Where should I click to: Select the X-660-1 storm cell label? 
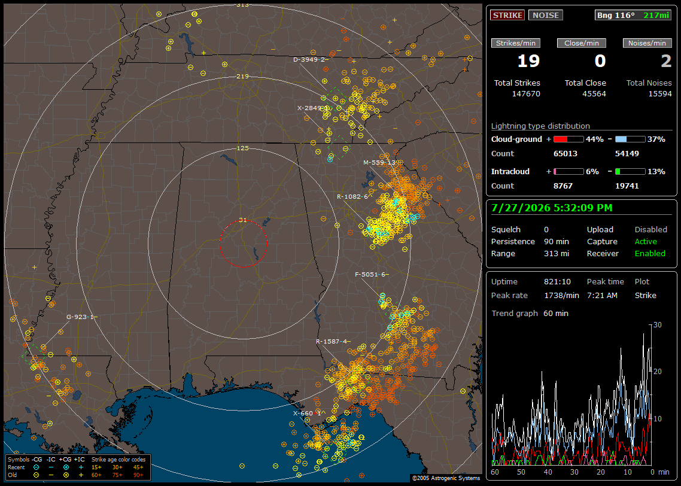coord(307,413)
